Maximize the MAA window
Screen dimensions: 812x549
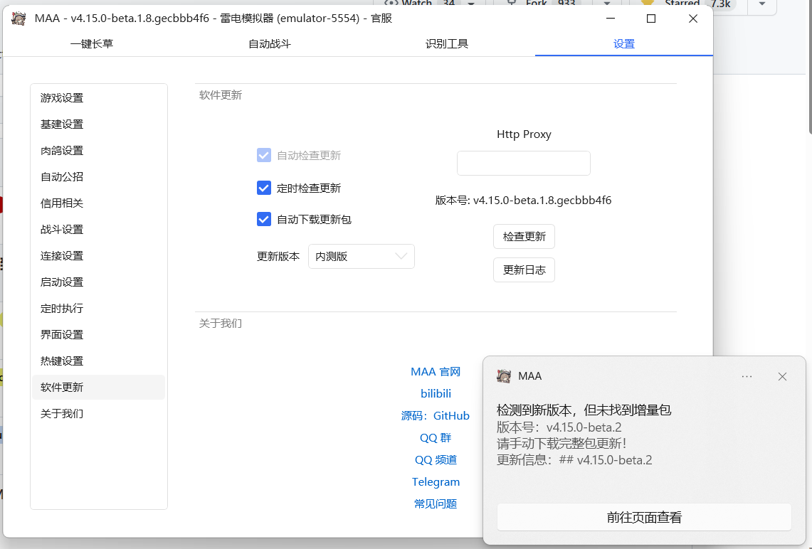click(x=651, y=18)
